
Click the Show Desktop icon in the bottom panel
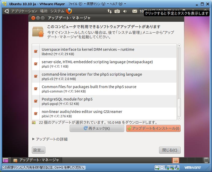[5, 160]
